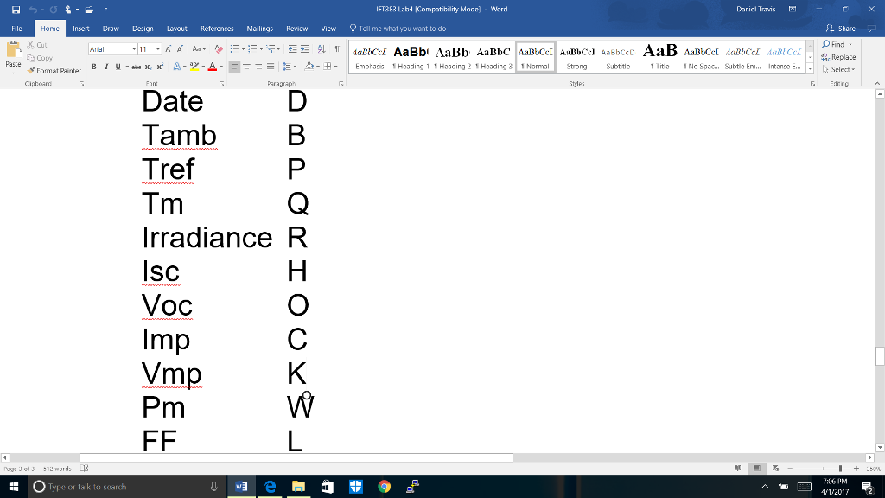Toggle show paragraph marks
Screen dimensions: 885x498
tap(336, 50)
